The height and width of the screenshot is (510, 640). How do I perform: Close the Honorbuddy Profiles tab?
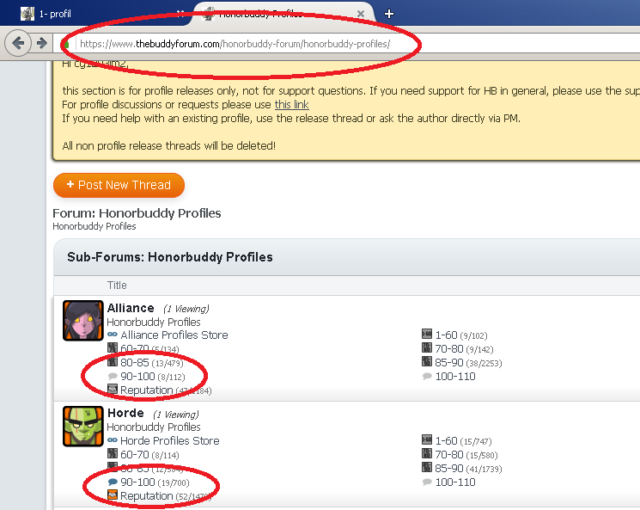(361, 14)
